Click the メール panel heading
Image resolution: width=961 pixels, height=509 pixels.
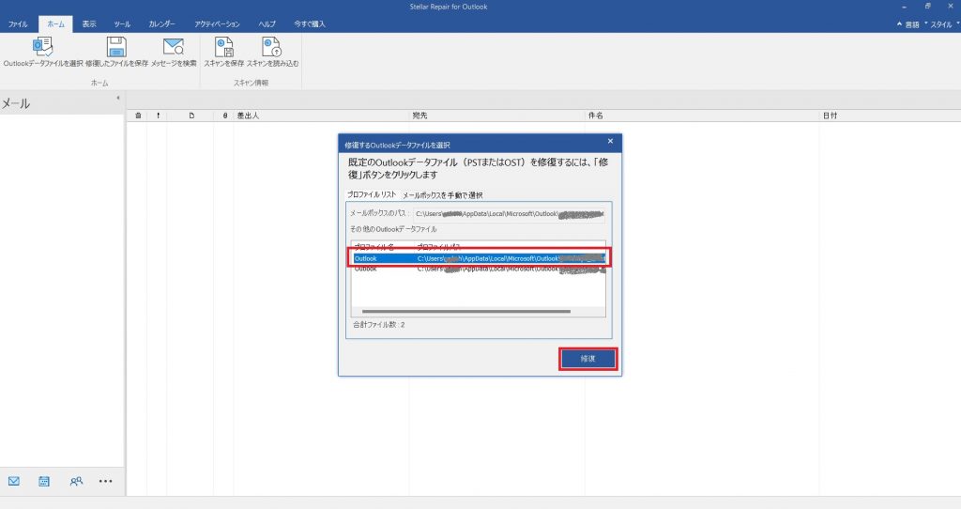click(16, 103)
